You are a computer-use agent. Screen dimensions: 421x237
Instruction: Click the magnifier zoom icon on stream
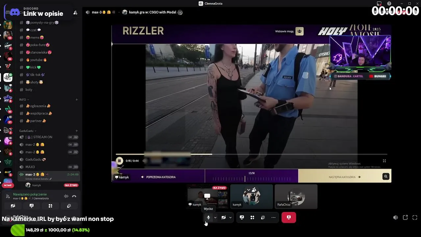coord(386,176)
